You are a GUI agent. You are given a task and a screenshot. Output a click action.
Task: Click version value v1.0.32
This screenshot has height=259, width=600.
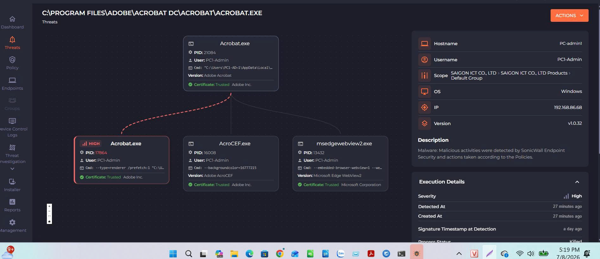(x=575, y=123)
